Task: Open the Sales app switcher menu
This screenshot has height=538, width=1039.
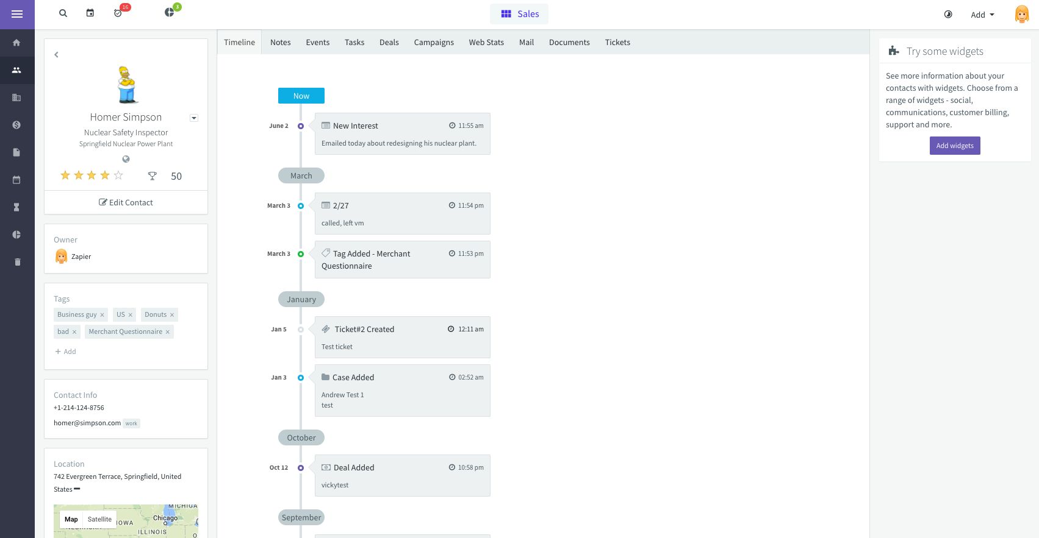Action: [x=519, y=14]
